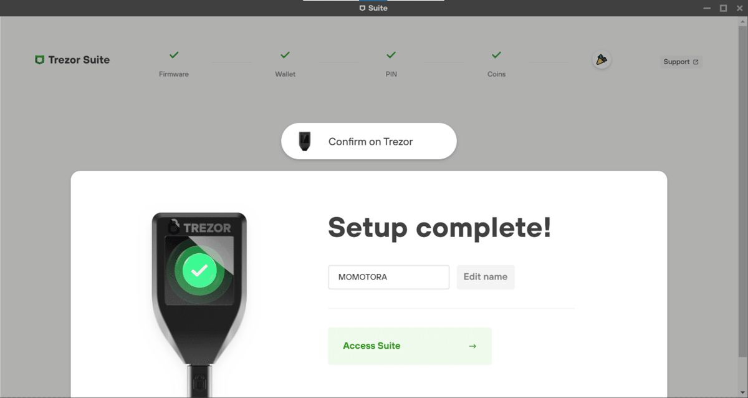Click the Edit name button
This screenshot has height=398, width=748.
486,277
